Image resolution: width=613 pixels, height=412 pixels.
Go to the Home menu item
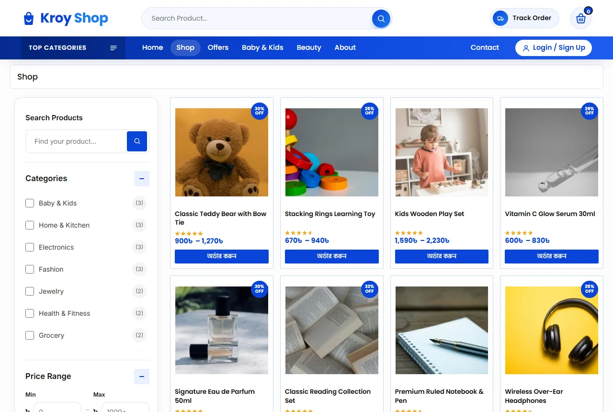point(153,48)
